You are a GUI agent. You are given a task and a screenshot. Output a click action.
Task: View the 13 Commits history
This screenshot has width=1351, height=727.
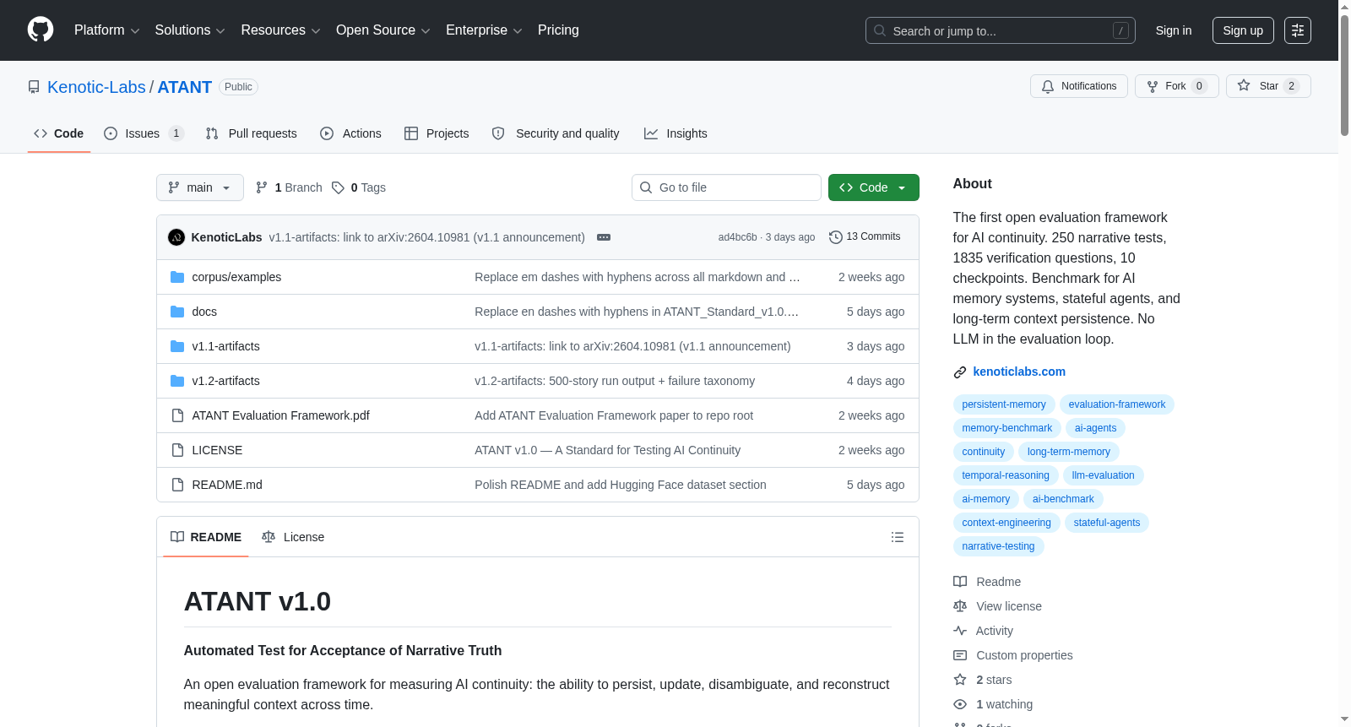[865, 237]
